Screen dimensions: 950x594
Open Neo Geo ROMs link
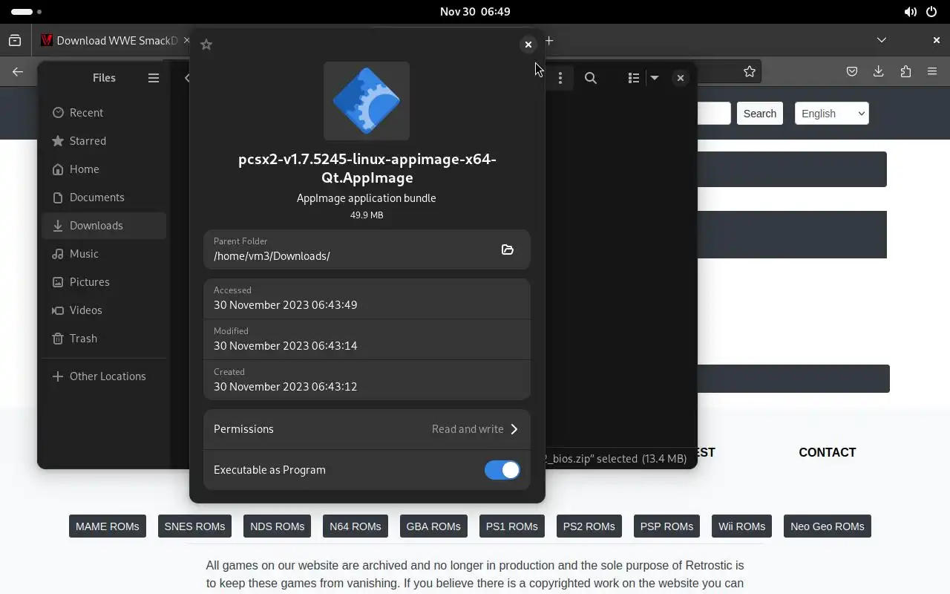click(x=828, y=526)
